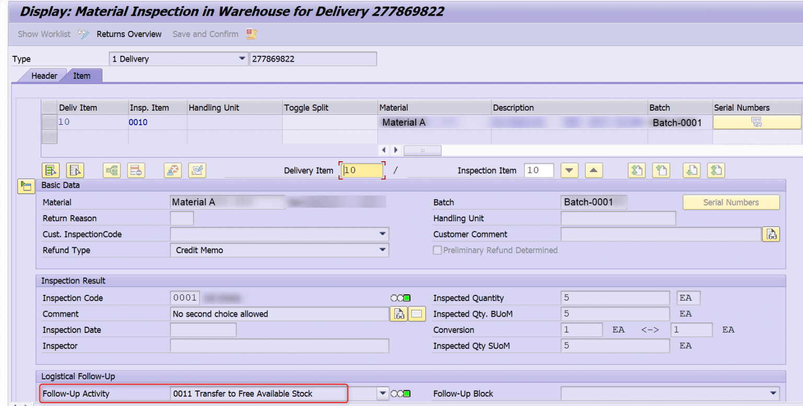Expand the Follow-Up Activity dropdown
This screenshot has height=406, width=803.
tap(383, 393)
